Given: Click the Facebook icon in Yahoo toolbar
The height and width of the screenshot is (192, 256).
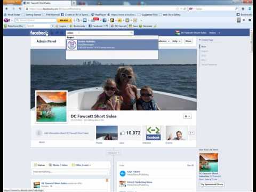Looking at the screenshot, I should 105,20.
